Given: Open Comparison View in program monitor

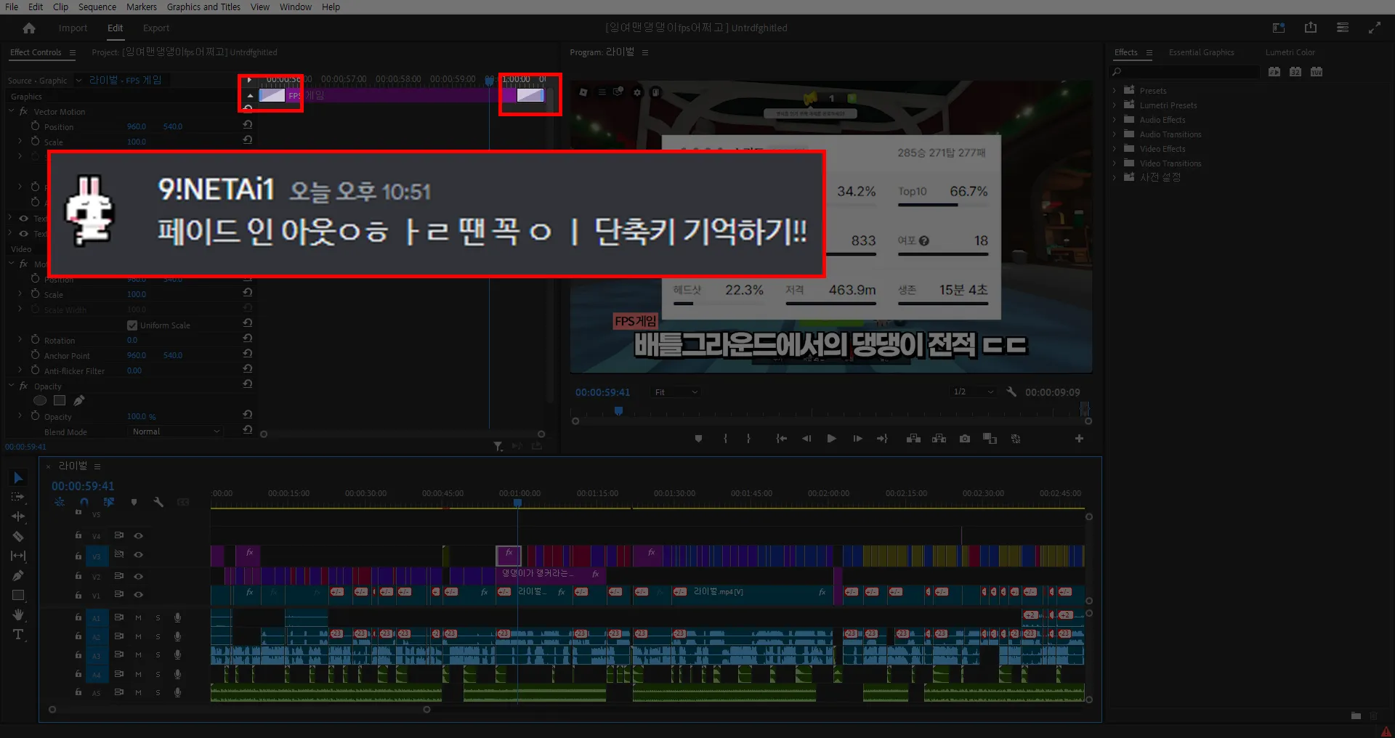Looking at the screenshot, I should [990, 439].
